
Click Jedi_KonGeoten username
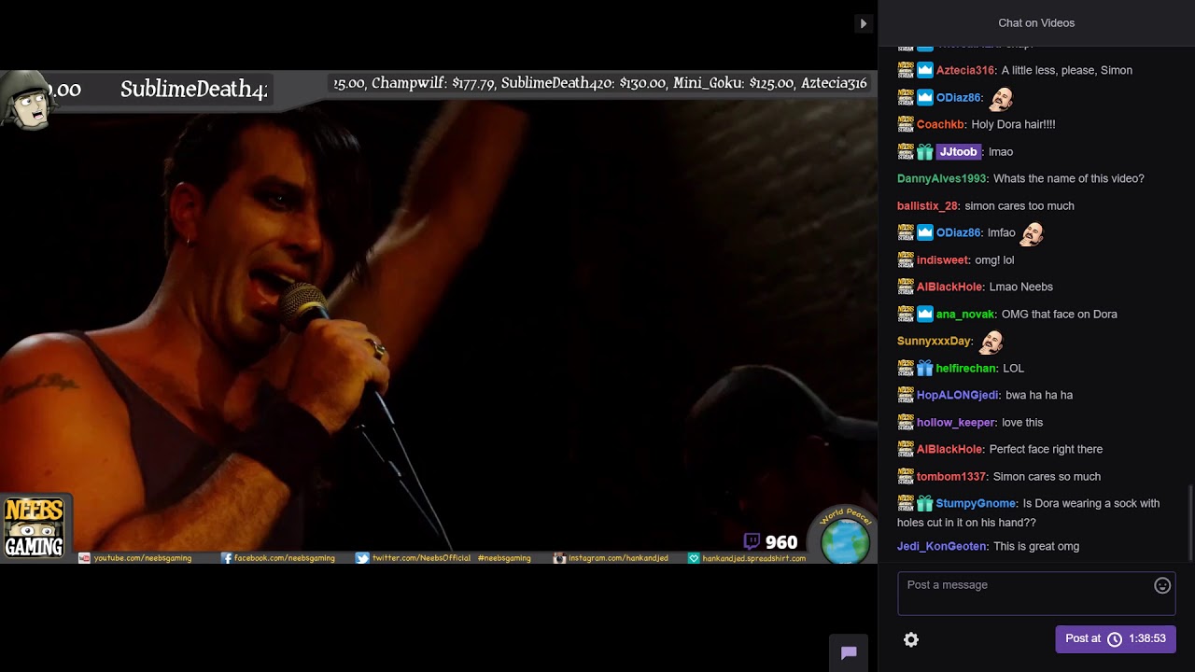click(942, 546)
